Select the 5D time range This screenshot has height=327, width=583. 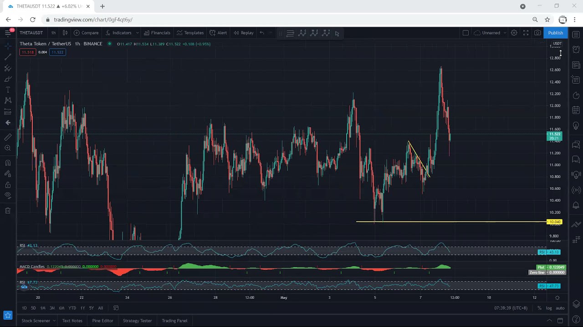click(33, 308)
